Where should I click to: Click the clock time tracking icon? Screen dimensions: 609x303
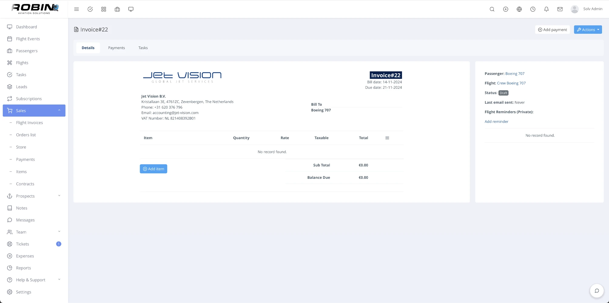point(533,9)
